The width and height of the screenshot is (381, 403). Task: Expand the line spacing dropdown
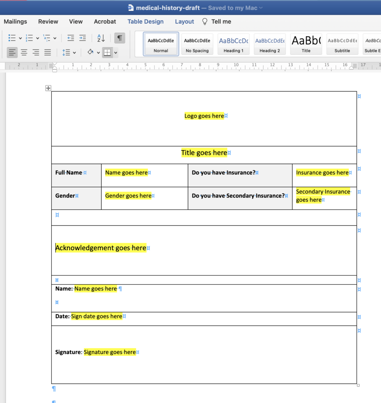(x=75, y=52)
